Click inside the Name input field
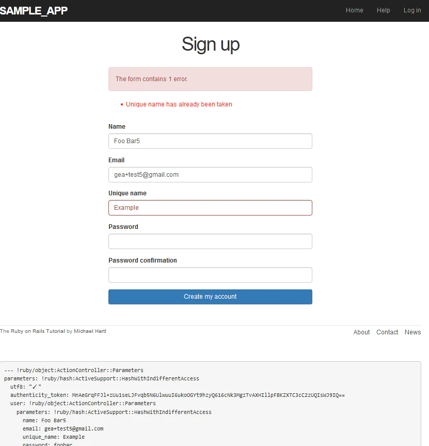Viewport: 429px width, 446px height. pyautogui.click(x=210, y=141)
